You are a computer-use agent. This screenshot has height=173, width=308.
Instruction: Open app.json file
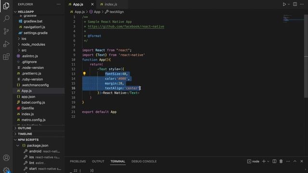coord(39,97)
